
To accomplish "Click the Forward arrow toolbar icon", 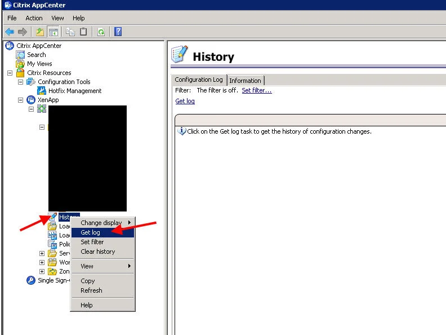I will pyautogui.click(x=22, y=32).
